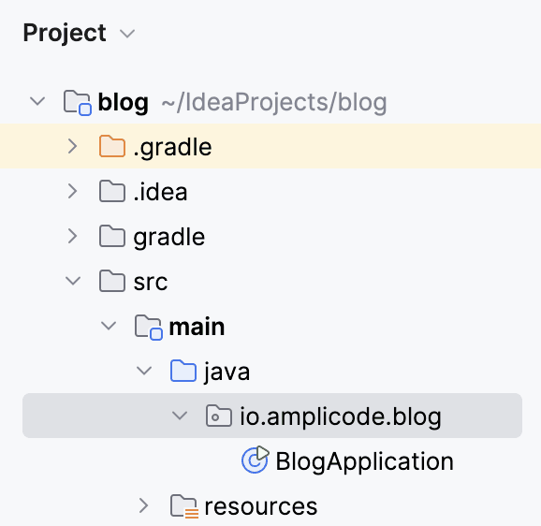541x526 pixels.
Task: Select BlogApplication in the tree
Action: coord(364,461)
